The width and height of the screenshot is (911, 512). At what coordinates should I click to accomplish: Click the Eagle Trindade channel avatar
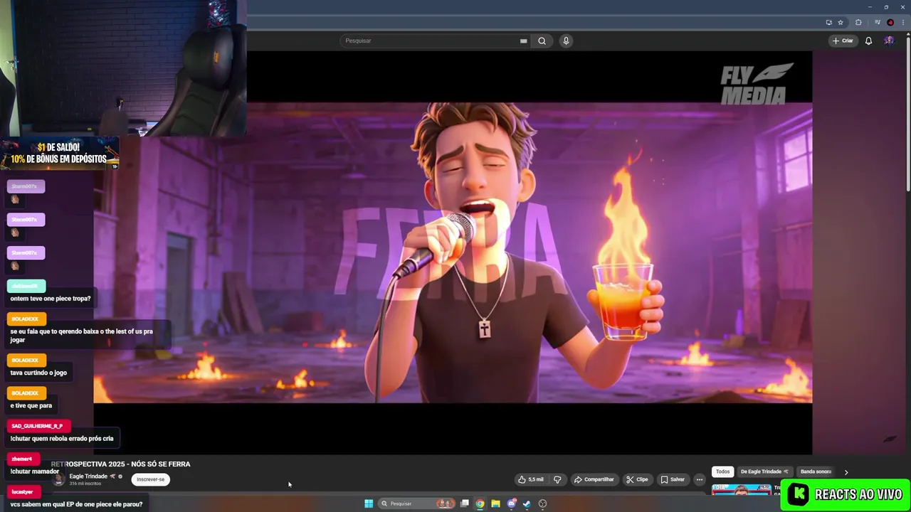pos(59,479)
